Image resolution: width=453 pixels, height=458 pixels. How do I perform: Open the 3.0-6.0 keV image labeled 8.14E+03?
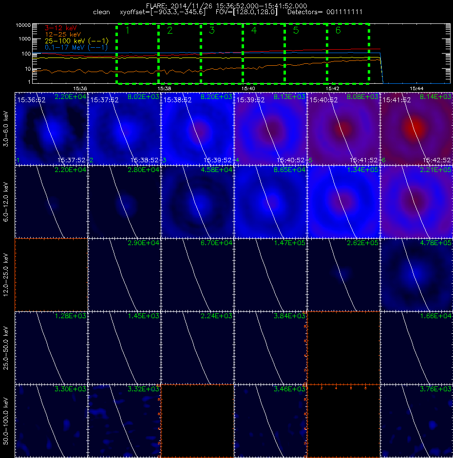[416, 129]
